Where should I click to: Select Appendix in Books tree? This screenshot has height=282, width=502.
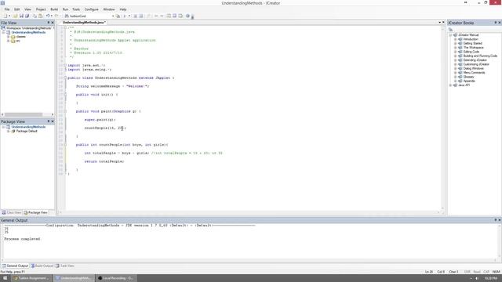point(469,81)
